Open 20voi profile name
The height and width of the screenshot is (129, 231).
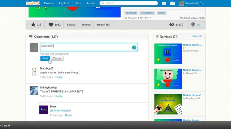(x=53, y=106)
